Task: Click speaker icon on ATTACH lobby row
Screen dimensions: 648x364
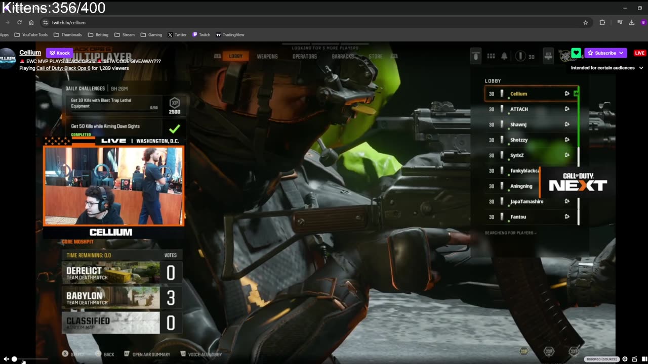Action: click(567, 109)
